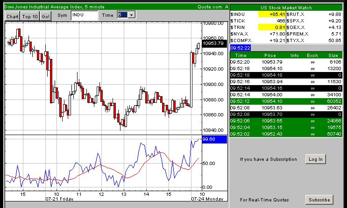The height and width of the screenshot is (208, 347).
Task: Click the US Stock Market Watch header
Action: coord(286,8)
